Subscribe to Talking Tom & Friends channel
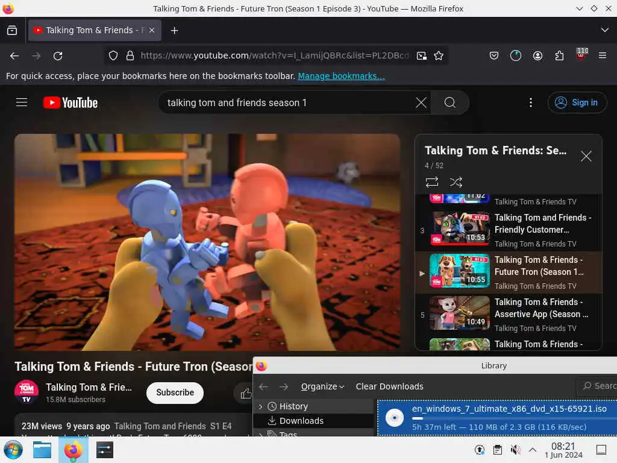Viewport: 617px width, 463px height. click(175, 392)
